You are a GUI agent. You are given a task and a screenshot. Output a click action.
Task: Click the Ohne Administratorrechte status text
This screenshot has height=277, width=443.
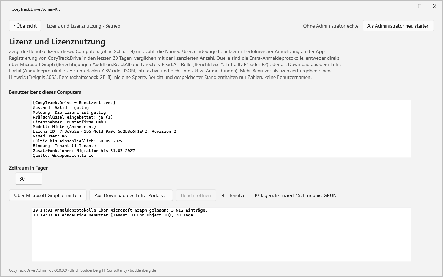331,26
